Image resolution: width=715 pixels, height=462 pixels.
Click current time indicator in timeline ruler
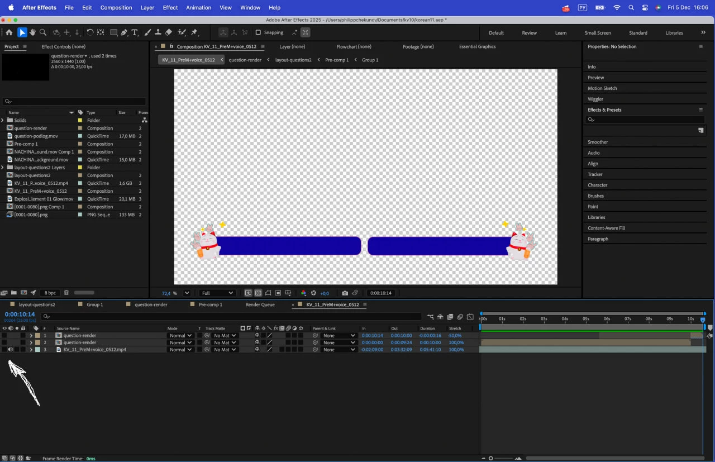pyautogui.click(x=703, y=319)
